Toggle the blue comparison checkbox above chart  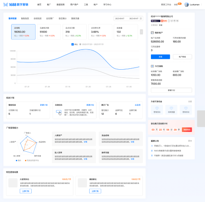pos(72,44)
